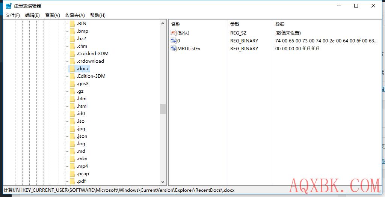The width and height of the screenshot is (385, 197).
Task: Select the .htm registry key
Action: coord(82,99)
